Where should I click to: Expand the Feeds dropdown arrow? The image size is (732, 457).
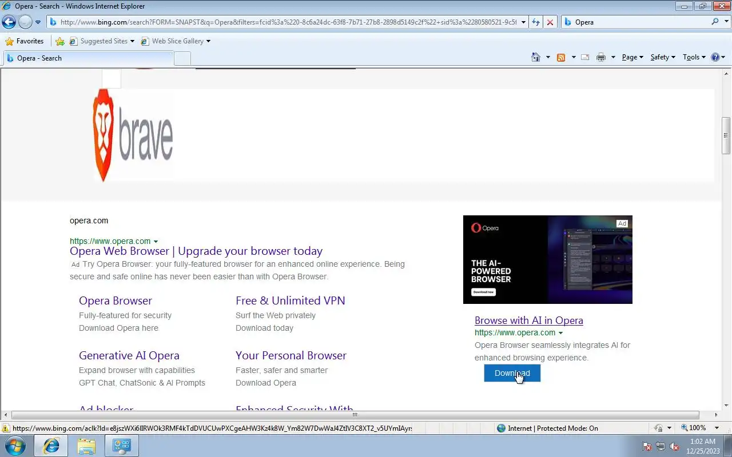tap(574, 57)
